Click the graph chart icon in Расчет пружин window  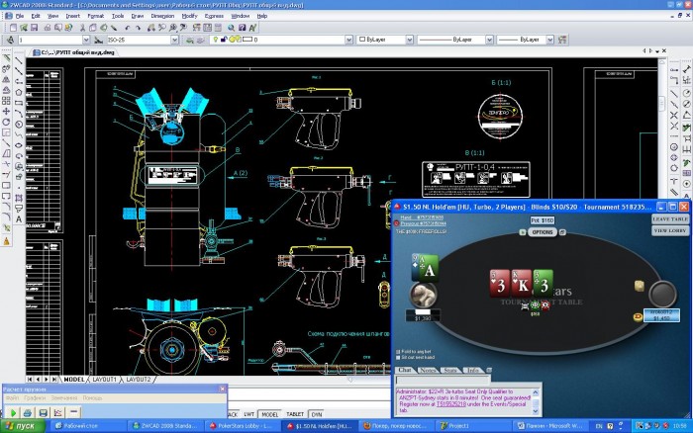point(57,412)
